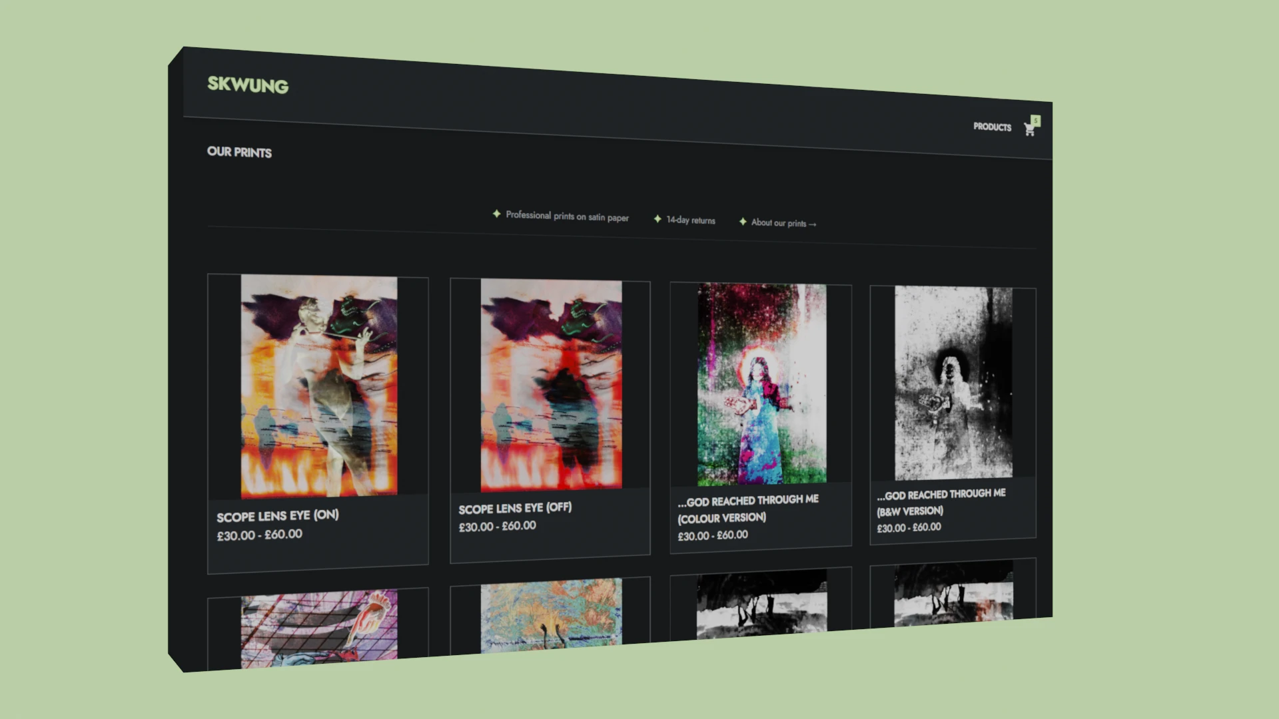
Task: Click the 'OUR PRINTS' heading
Action: click(x=239, y=152)
